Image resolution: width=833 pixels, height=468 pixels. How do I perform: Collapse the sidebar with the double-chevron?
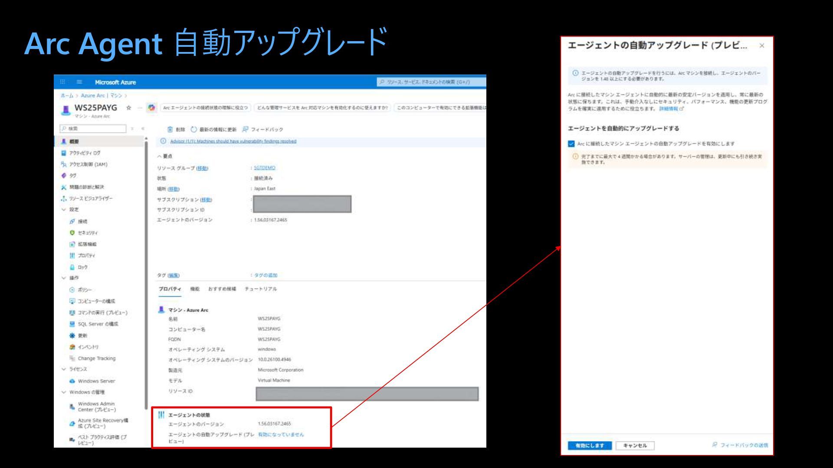(x=143, y=129)
